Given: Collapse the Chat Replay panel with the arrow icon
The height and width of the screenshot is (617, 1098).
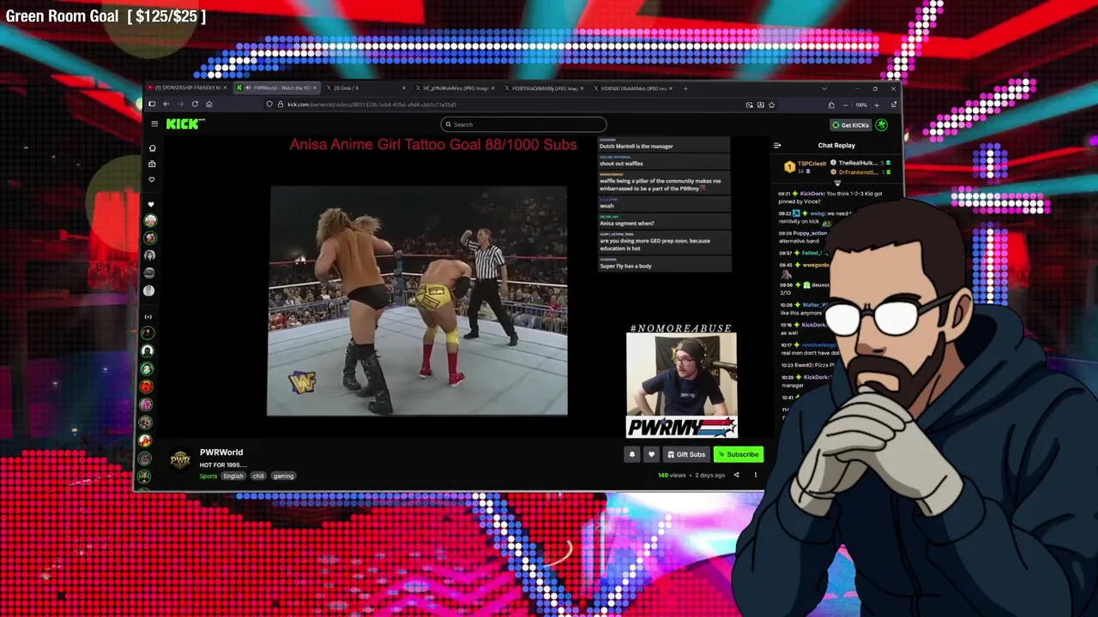Looking at the screenshot, I should coord(777,146).
